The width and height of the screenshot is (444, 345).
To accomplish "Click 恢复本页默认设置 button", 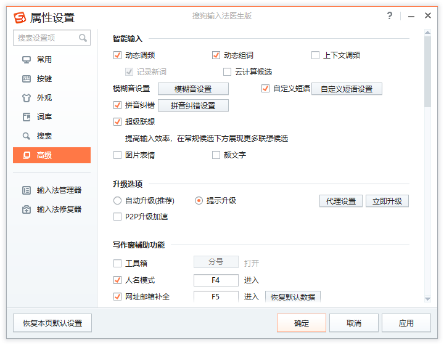I will (52, 323).
